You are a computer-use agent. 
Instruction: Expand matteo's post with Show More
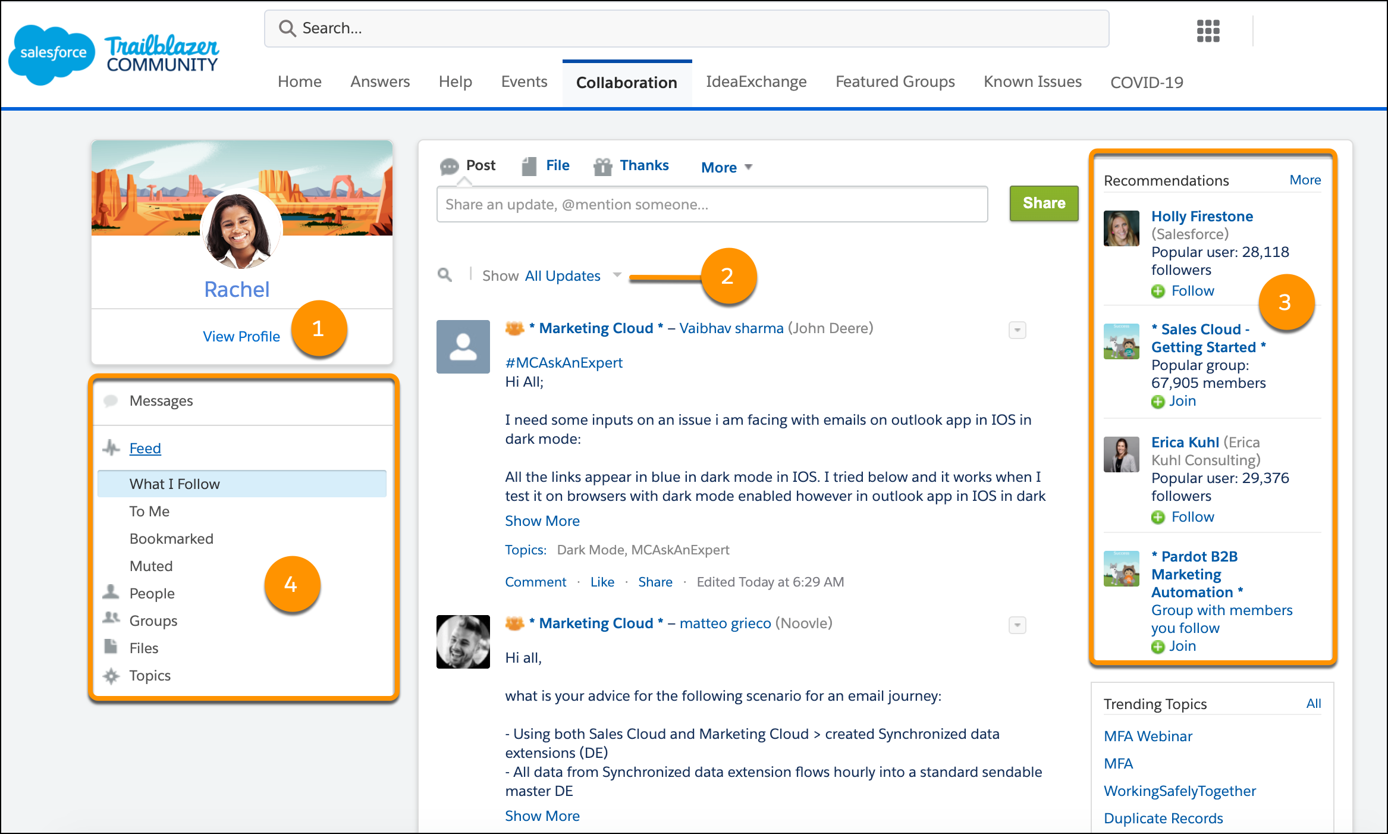coord(542,816)
